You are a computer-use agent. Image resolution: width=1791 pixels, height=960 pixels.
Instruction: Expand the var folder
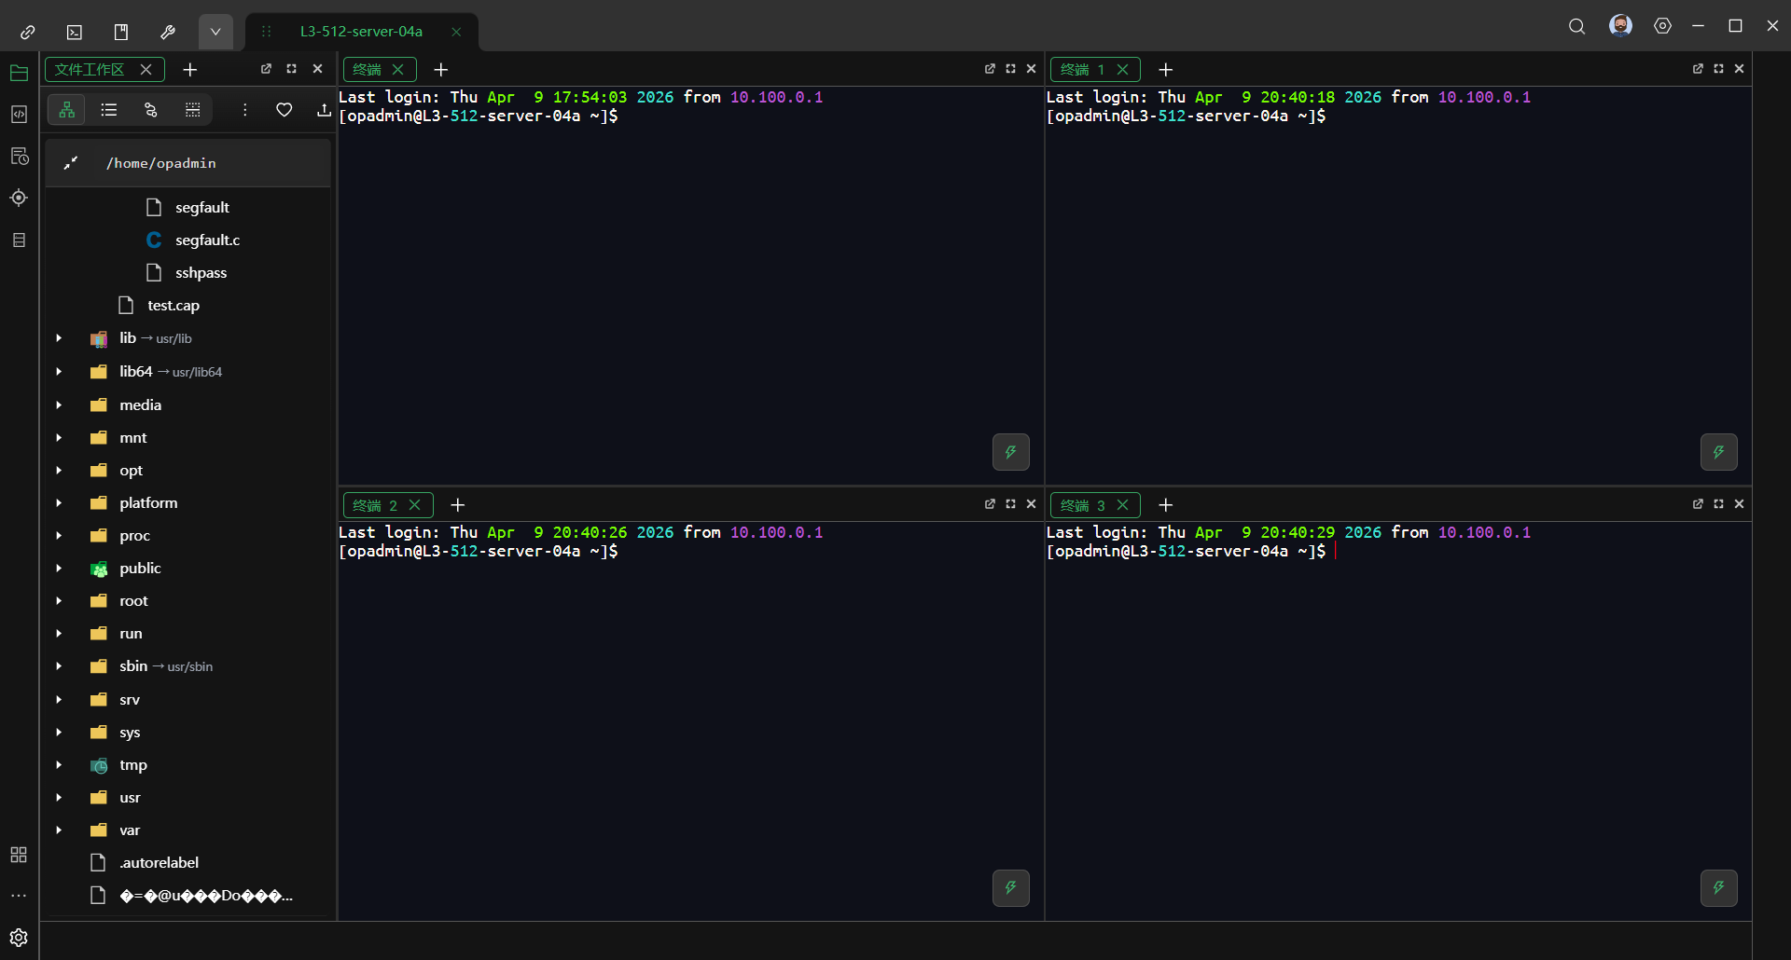pyautogui.click(x=59, y=830)
